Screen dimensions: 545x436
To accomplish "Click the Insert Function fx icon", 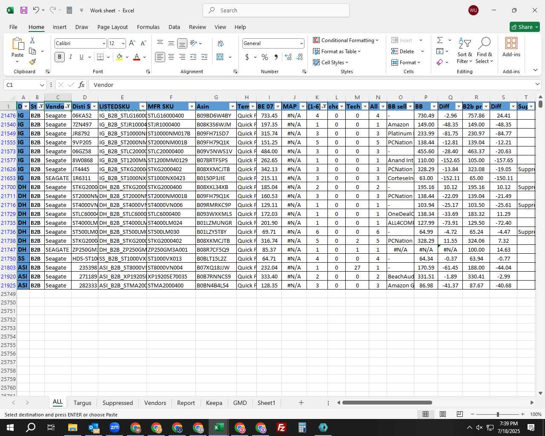I will click(x=82, y=85).
